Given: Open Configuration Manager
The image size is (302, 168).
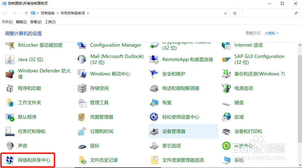Looking at the screenshot, I should [x=115, y=45].
